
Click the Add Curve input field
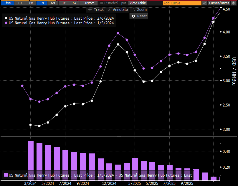[181, 3]
